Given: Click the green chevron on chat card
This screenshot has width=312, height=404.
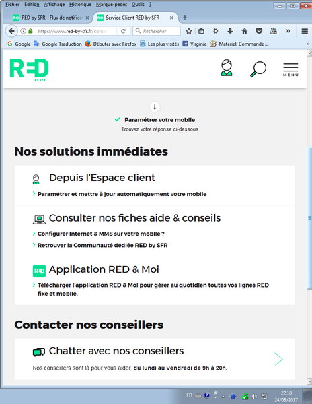Looking at the screenshot, I should pos(279,359).
